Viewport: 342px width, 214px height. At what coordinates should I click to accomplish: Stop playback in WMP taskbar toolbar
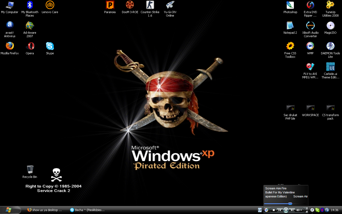274,210
